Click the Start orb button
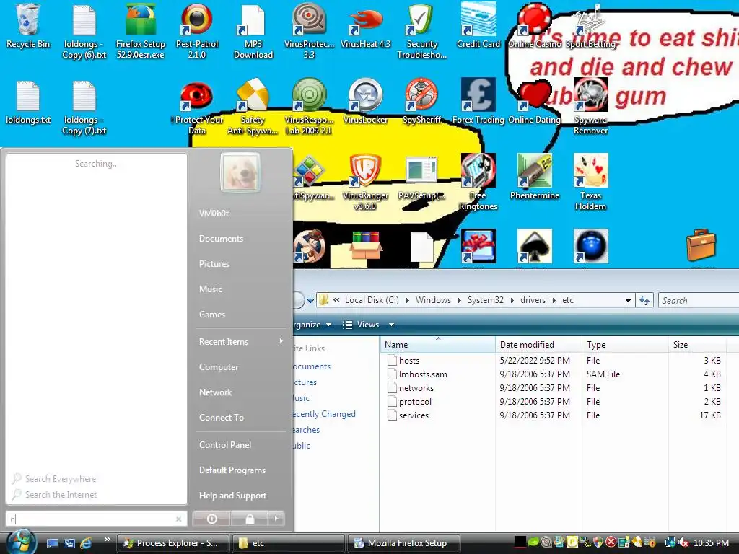This screenshot has height=554, width=739. 22,542
